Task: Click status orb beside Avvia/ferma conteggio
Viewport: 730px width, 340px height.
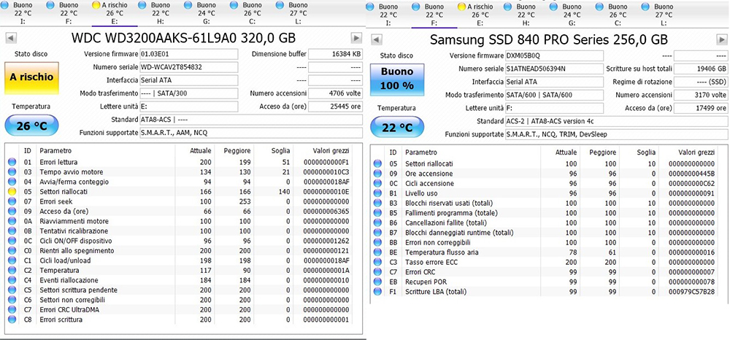Action: [x=12, y=182]
